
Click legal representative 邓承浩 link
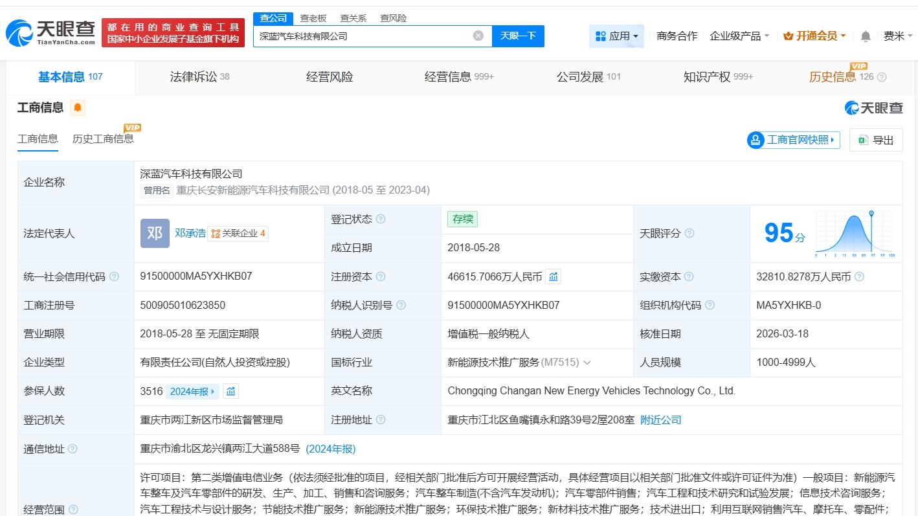[x=190, y=233]
